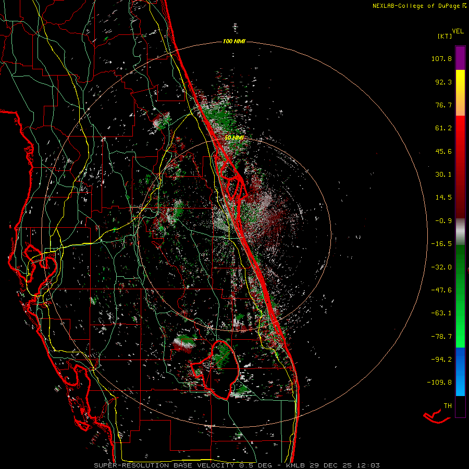Screen dimensions: 469x469
Task: Select the -109.8 value on velocity scale
Action: [440, 382]
